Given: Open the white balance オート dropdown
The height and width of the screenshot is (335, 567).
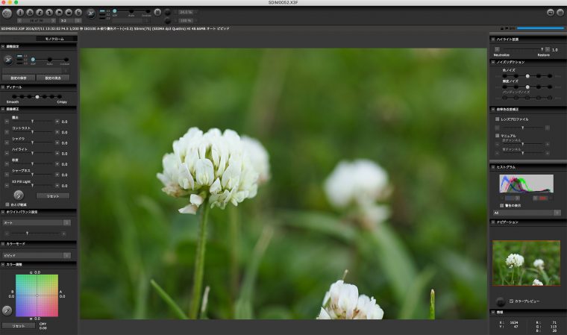Looking at the screenshot, I should point(36,222).
